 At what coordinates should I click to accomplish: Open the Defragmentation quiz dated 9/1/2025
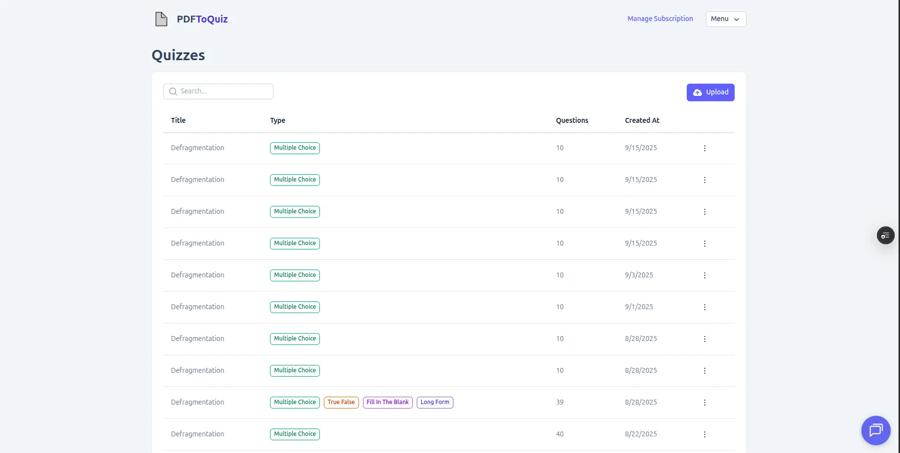[198, 307]
